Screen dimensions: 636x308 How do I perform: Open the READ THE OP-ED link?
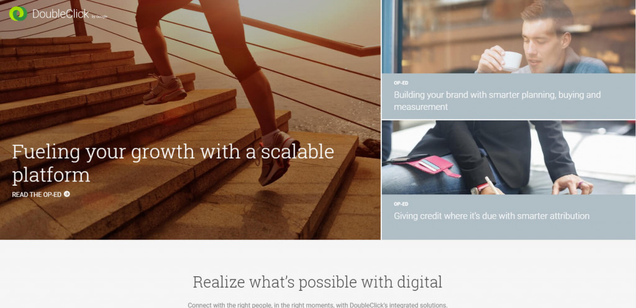click(41, 194)
